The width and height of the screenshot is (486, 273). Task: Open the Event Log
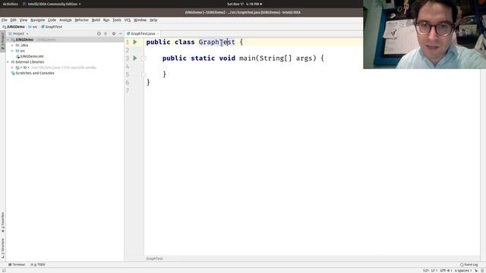pos(469,265)
